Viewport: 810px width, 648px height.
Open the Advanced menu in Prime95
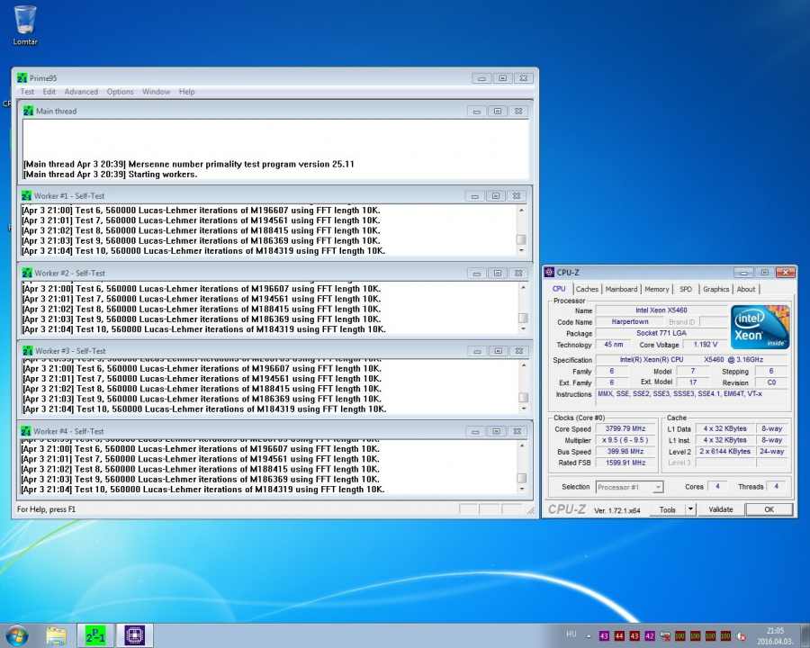tap(81, 92)
